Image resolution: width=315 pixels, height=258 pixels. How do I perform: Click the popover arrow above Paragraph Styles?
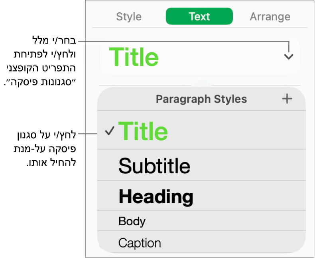[x=202, y=83]
